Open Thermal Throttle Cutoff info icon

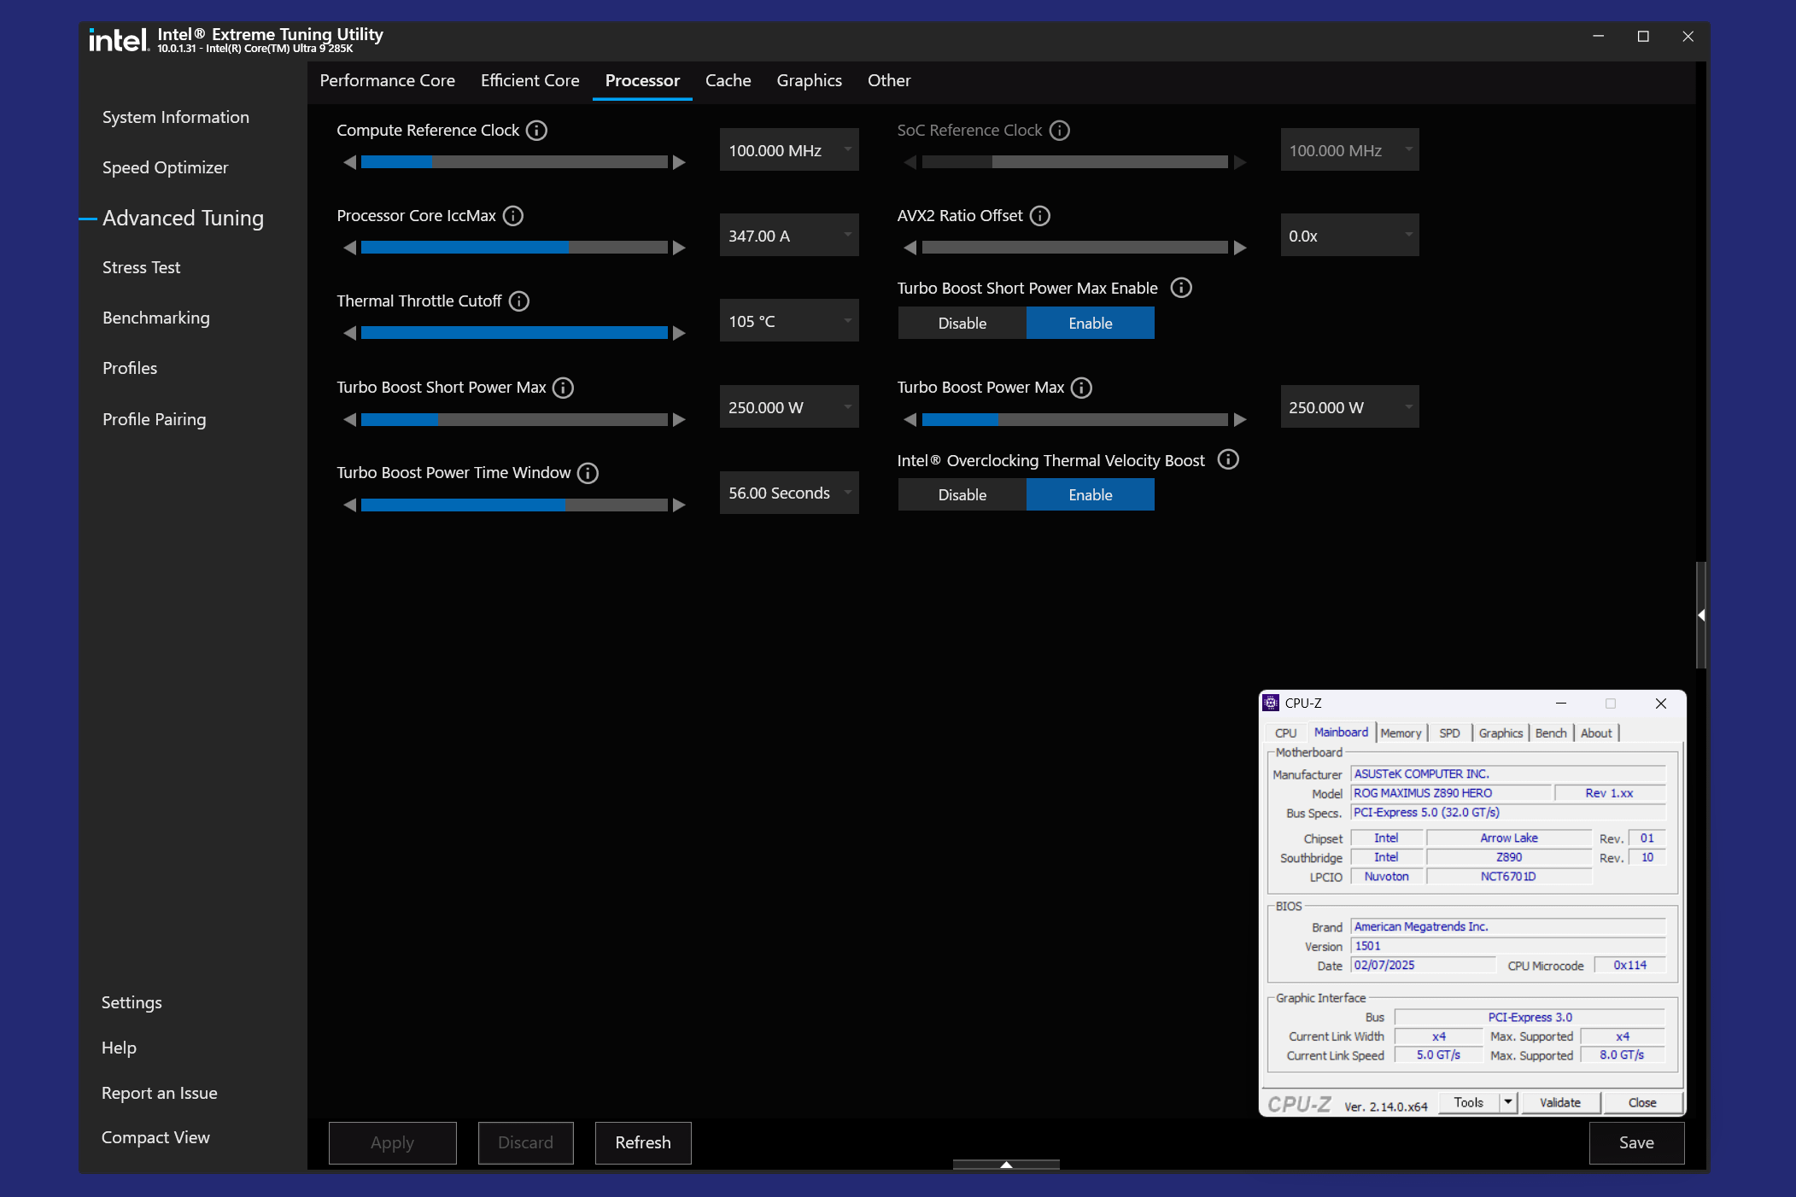point(518,301)
